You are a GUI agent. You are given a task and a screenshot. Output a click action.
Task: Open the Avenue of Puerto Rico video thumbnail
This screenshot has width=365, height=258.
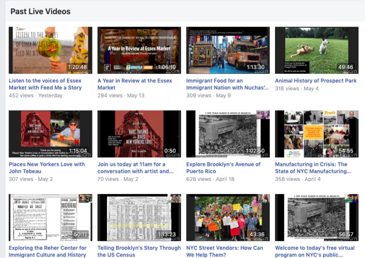pyautogui.click(x=228, y=134)
